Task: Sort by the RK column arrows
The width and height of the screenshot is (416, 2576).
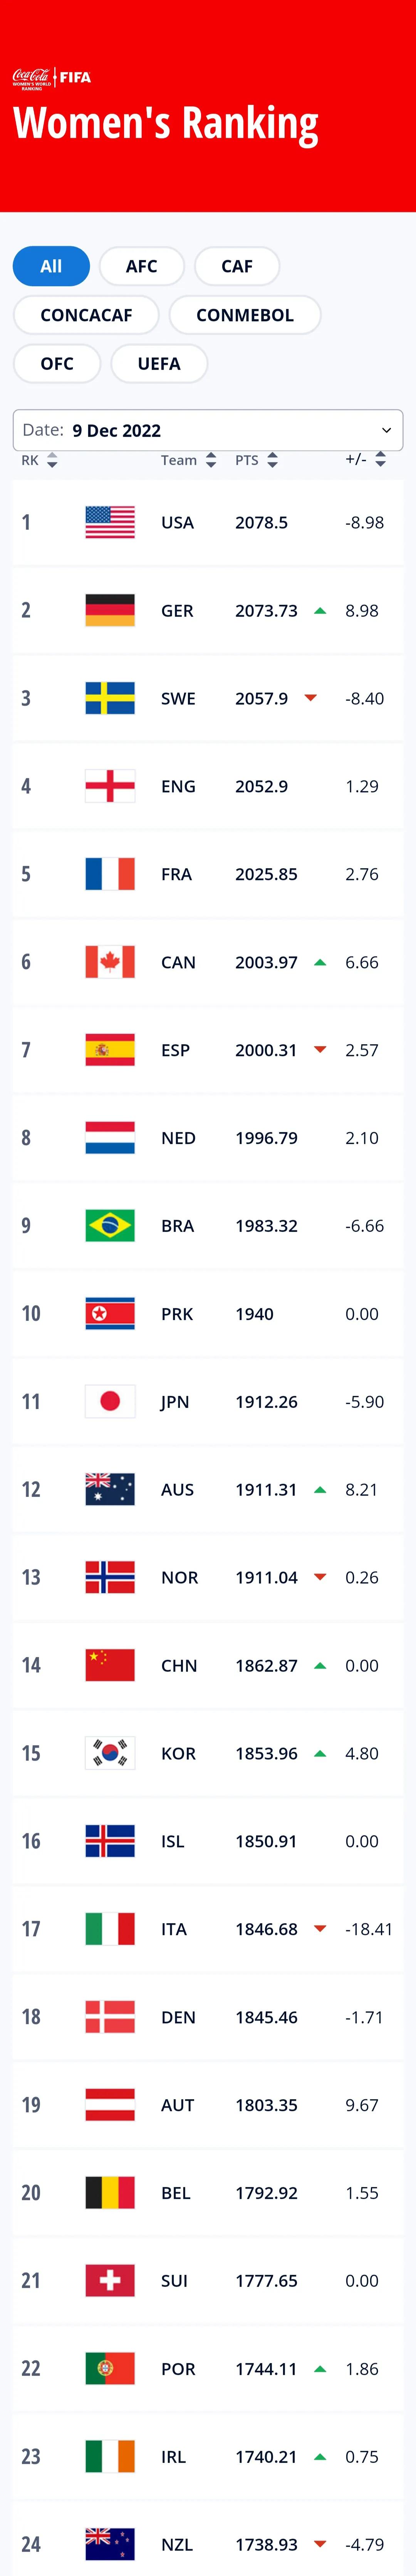Action: click(x=52, y=460)
